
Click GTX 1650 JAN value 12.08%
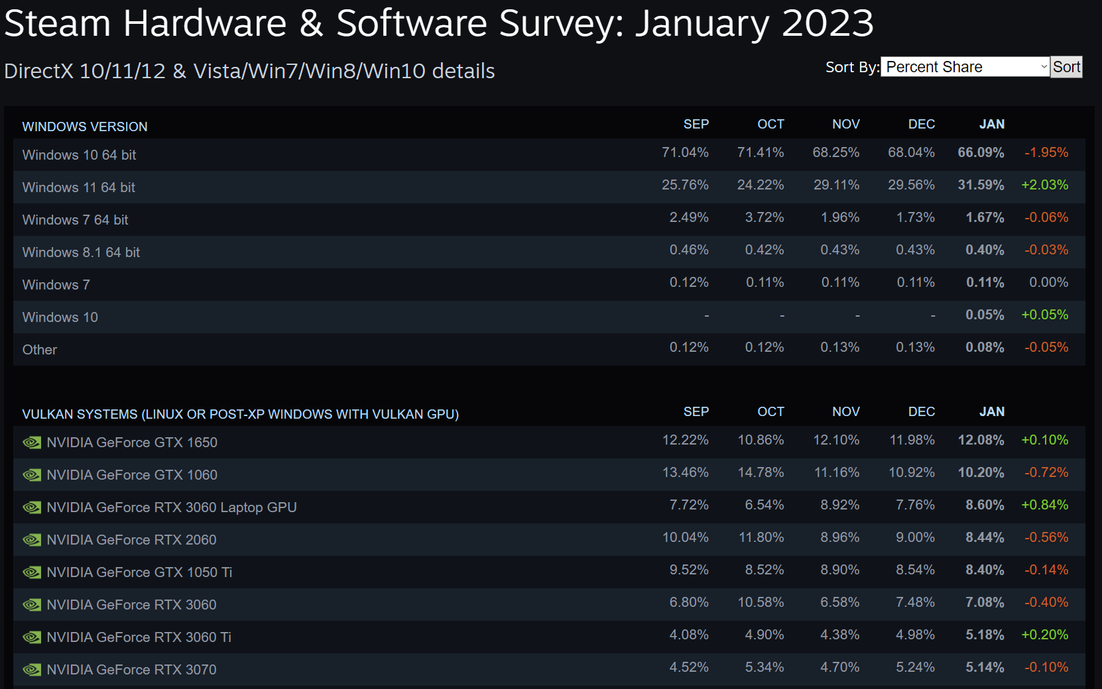(x=981, y=440)
